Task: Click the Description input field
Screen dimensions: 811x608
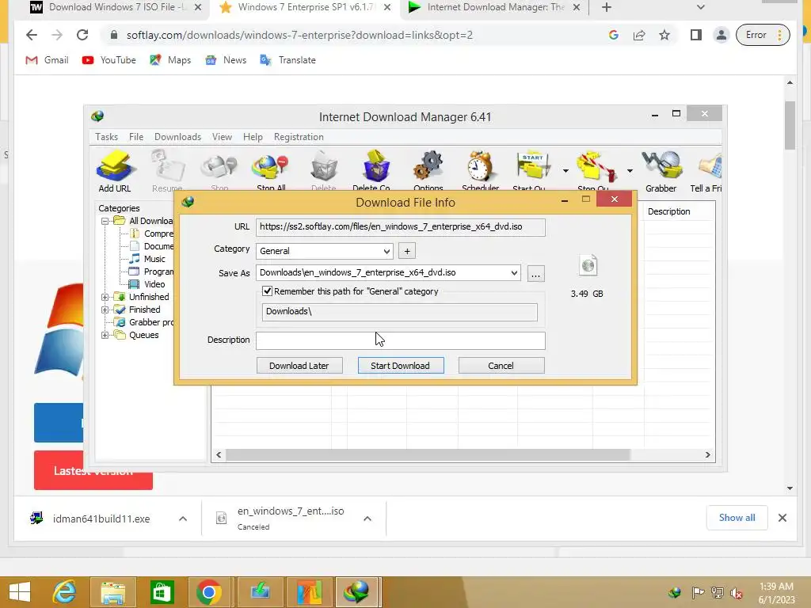Action: tap(400, 340)
